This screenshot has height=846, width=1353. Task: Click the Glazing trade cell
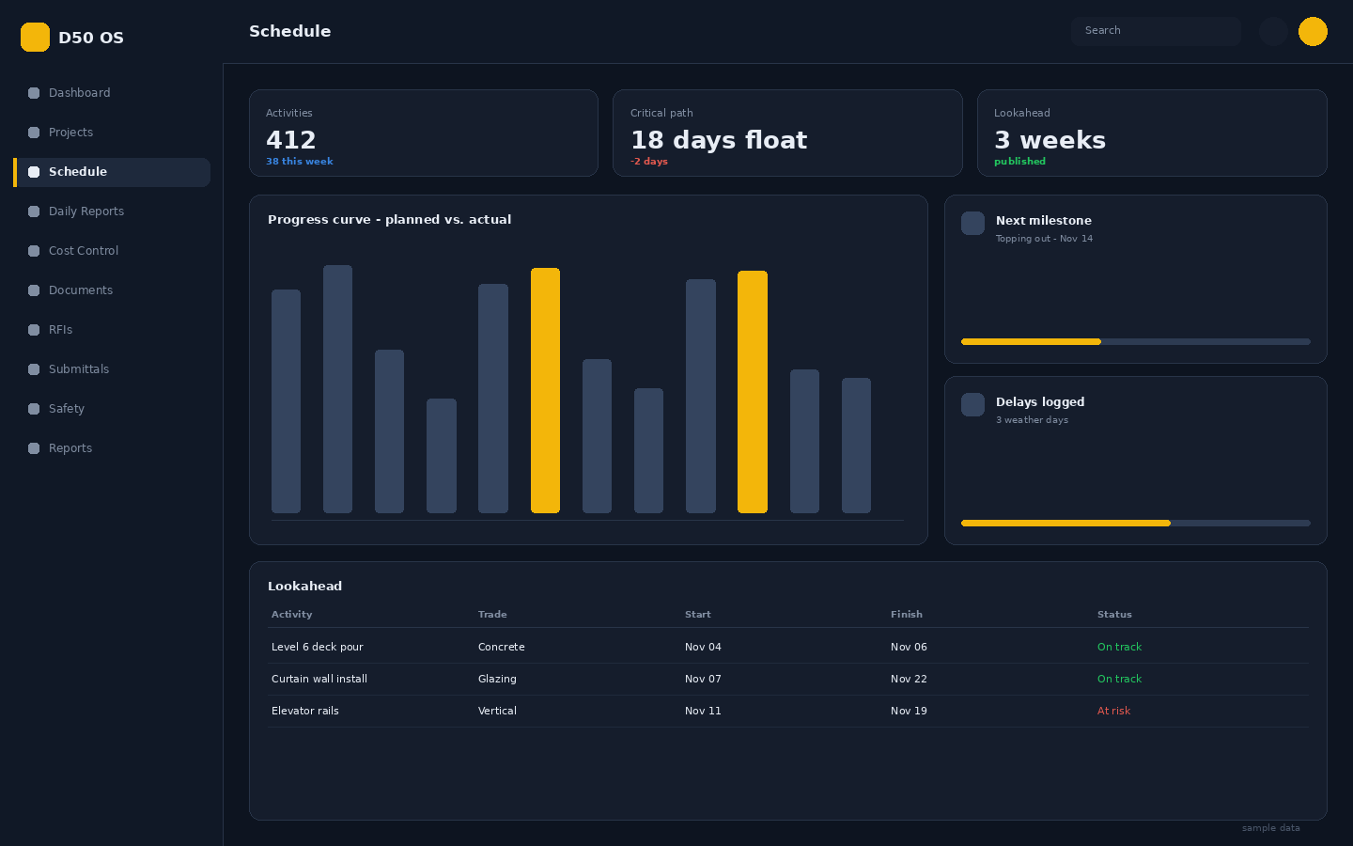coord(497,679)
